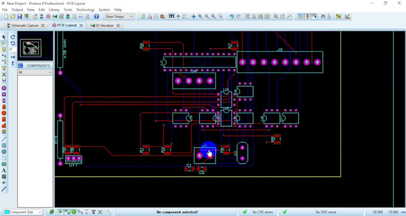Click the 'C' pick-components button
The width and height of the screenshot is (406, 216).
click(21, 66)
